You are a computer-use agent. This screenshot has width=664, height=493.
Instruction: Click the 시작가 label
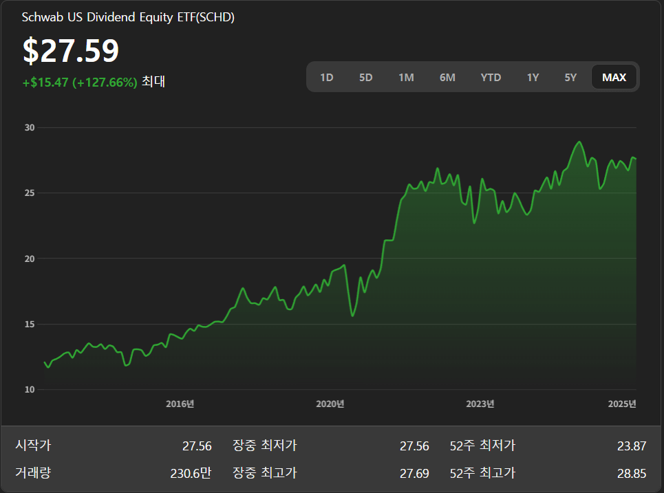pyautogui.click(x=33, y=445)
